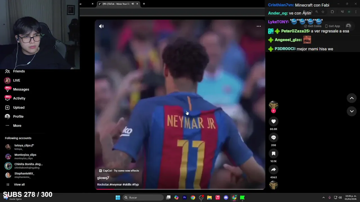This screenshot has height=202, width=360.
Task: Click the Get Coins button
Action: [312, 26]
